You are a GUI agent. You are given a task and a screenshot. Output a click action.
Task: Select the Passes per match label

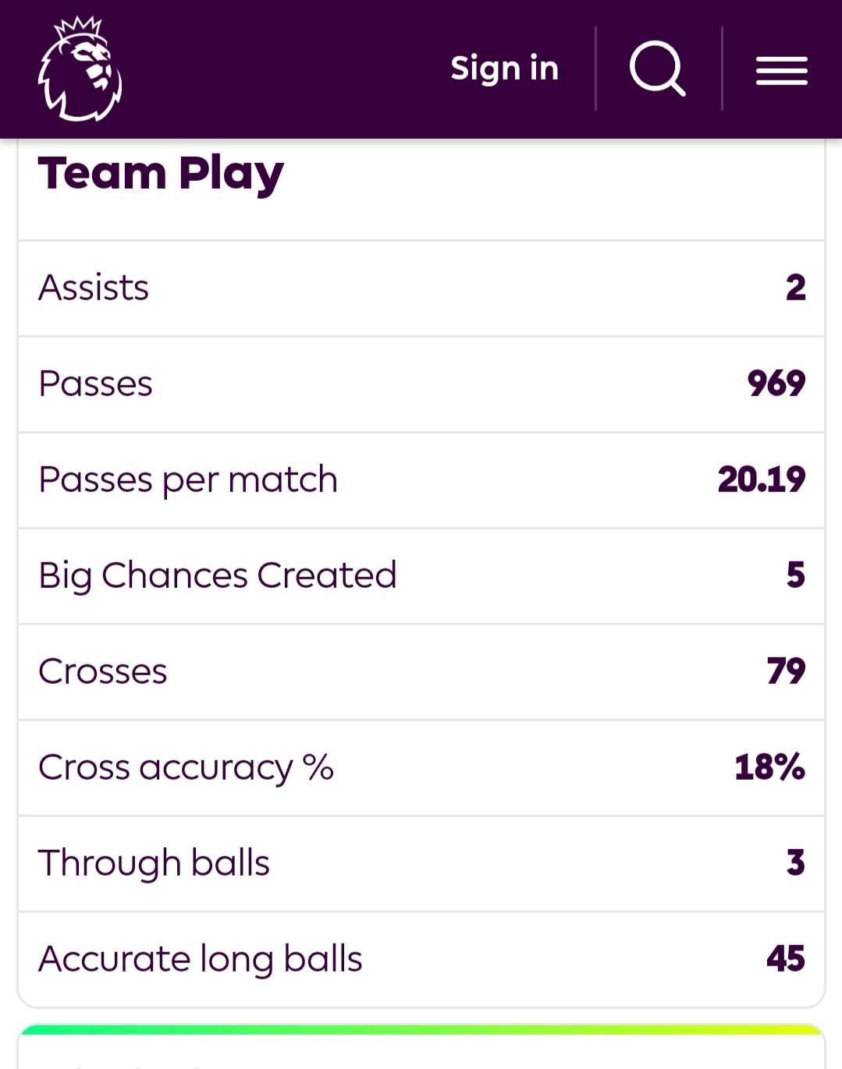[x=188, y=480]
